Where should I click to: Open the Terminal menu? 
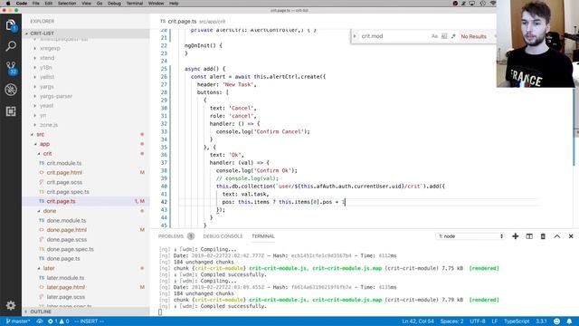pyautogui.click(x=135, y=4)
